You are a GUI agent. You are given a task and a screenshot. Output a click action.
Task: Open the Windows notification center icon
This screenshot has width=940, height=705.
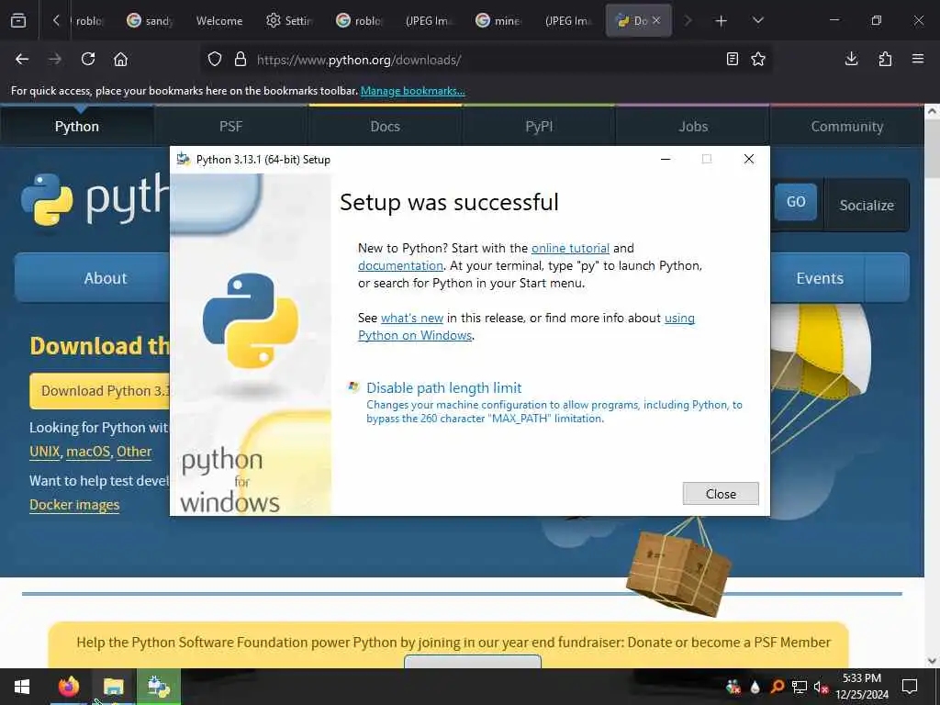(x=910, y=687)
